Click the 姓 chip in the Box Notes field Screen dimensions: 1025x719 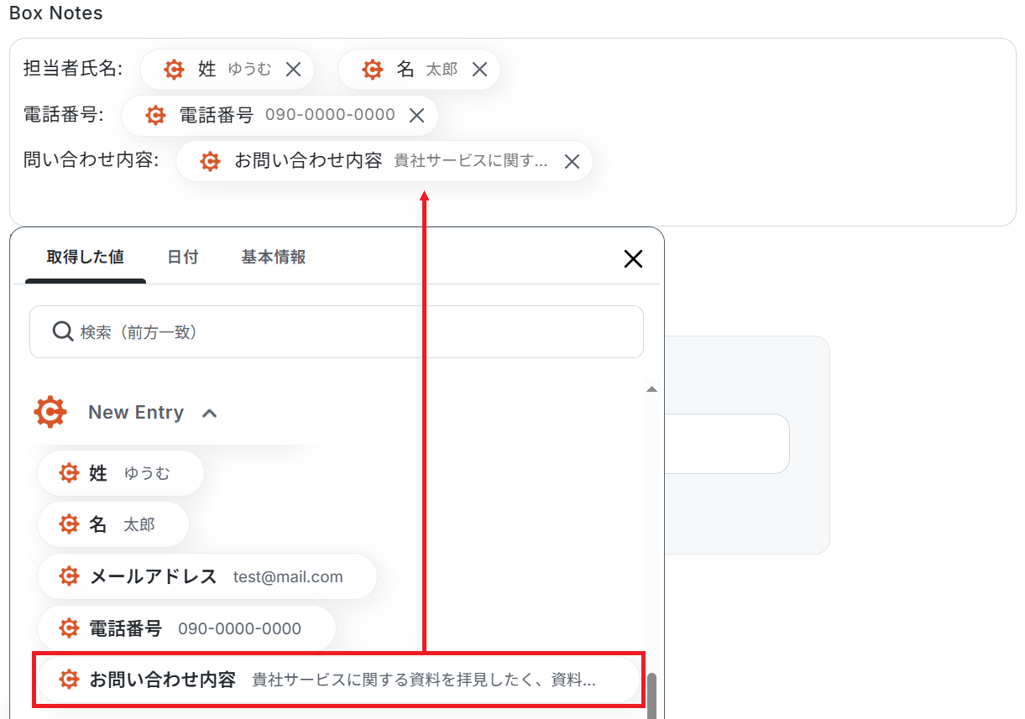pos(227,70)
